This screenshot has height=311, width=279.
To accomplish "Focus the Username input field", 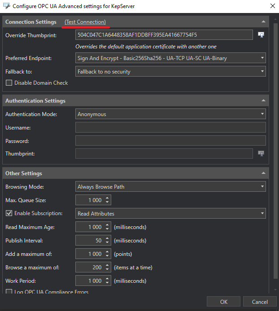I will [170, 127].
